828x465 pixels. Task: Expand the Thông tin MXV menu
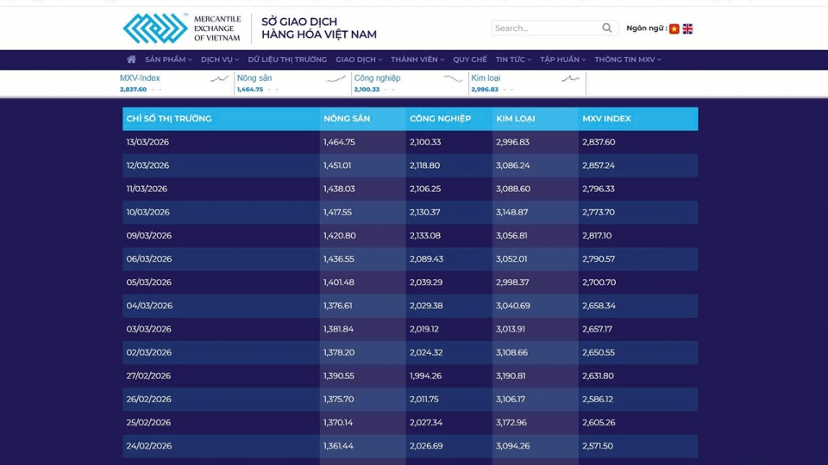coord(627,59)
